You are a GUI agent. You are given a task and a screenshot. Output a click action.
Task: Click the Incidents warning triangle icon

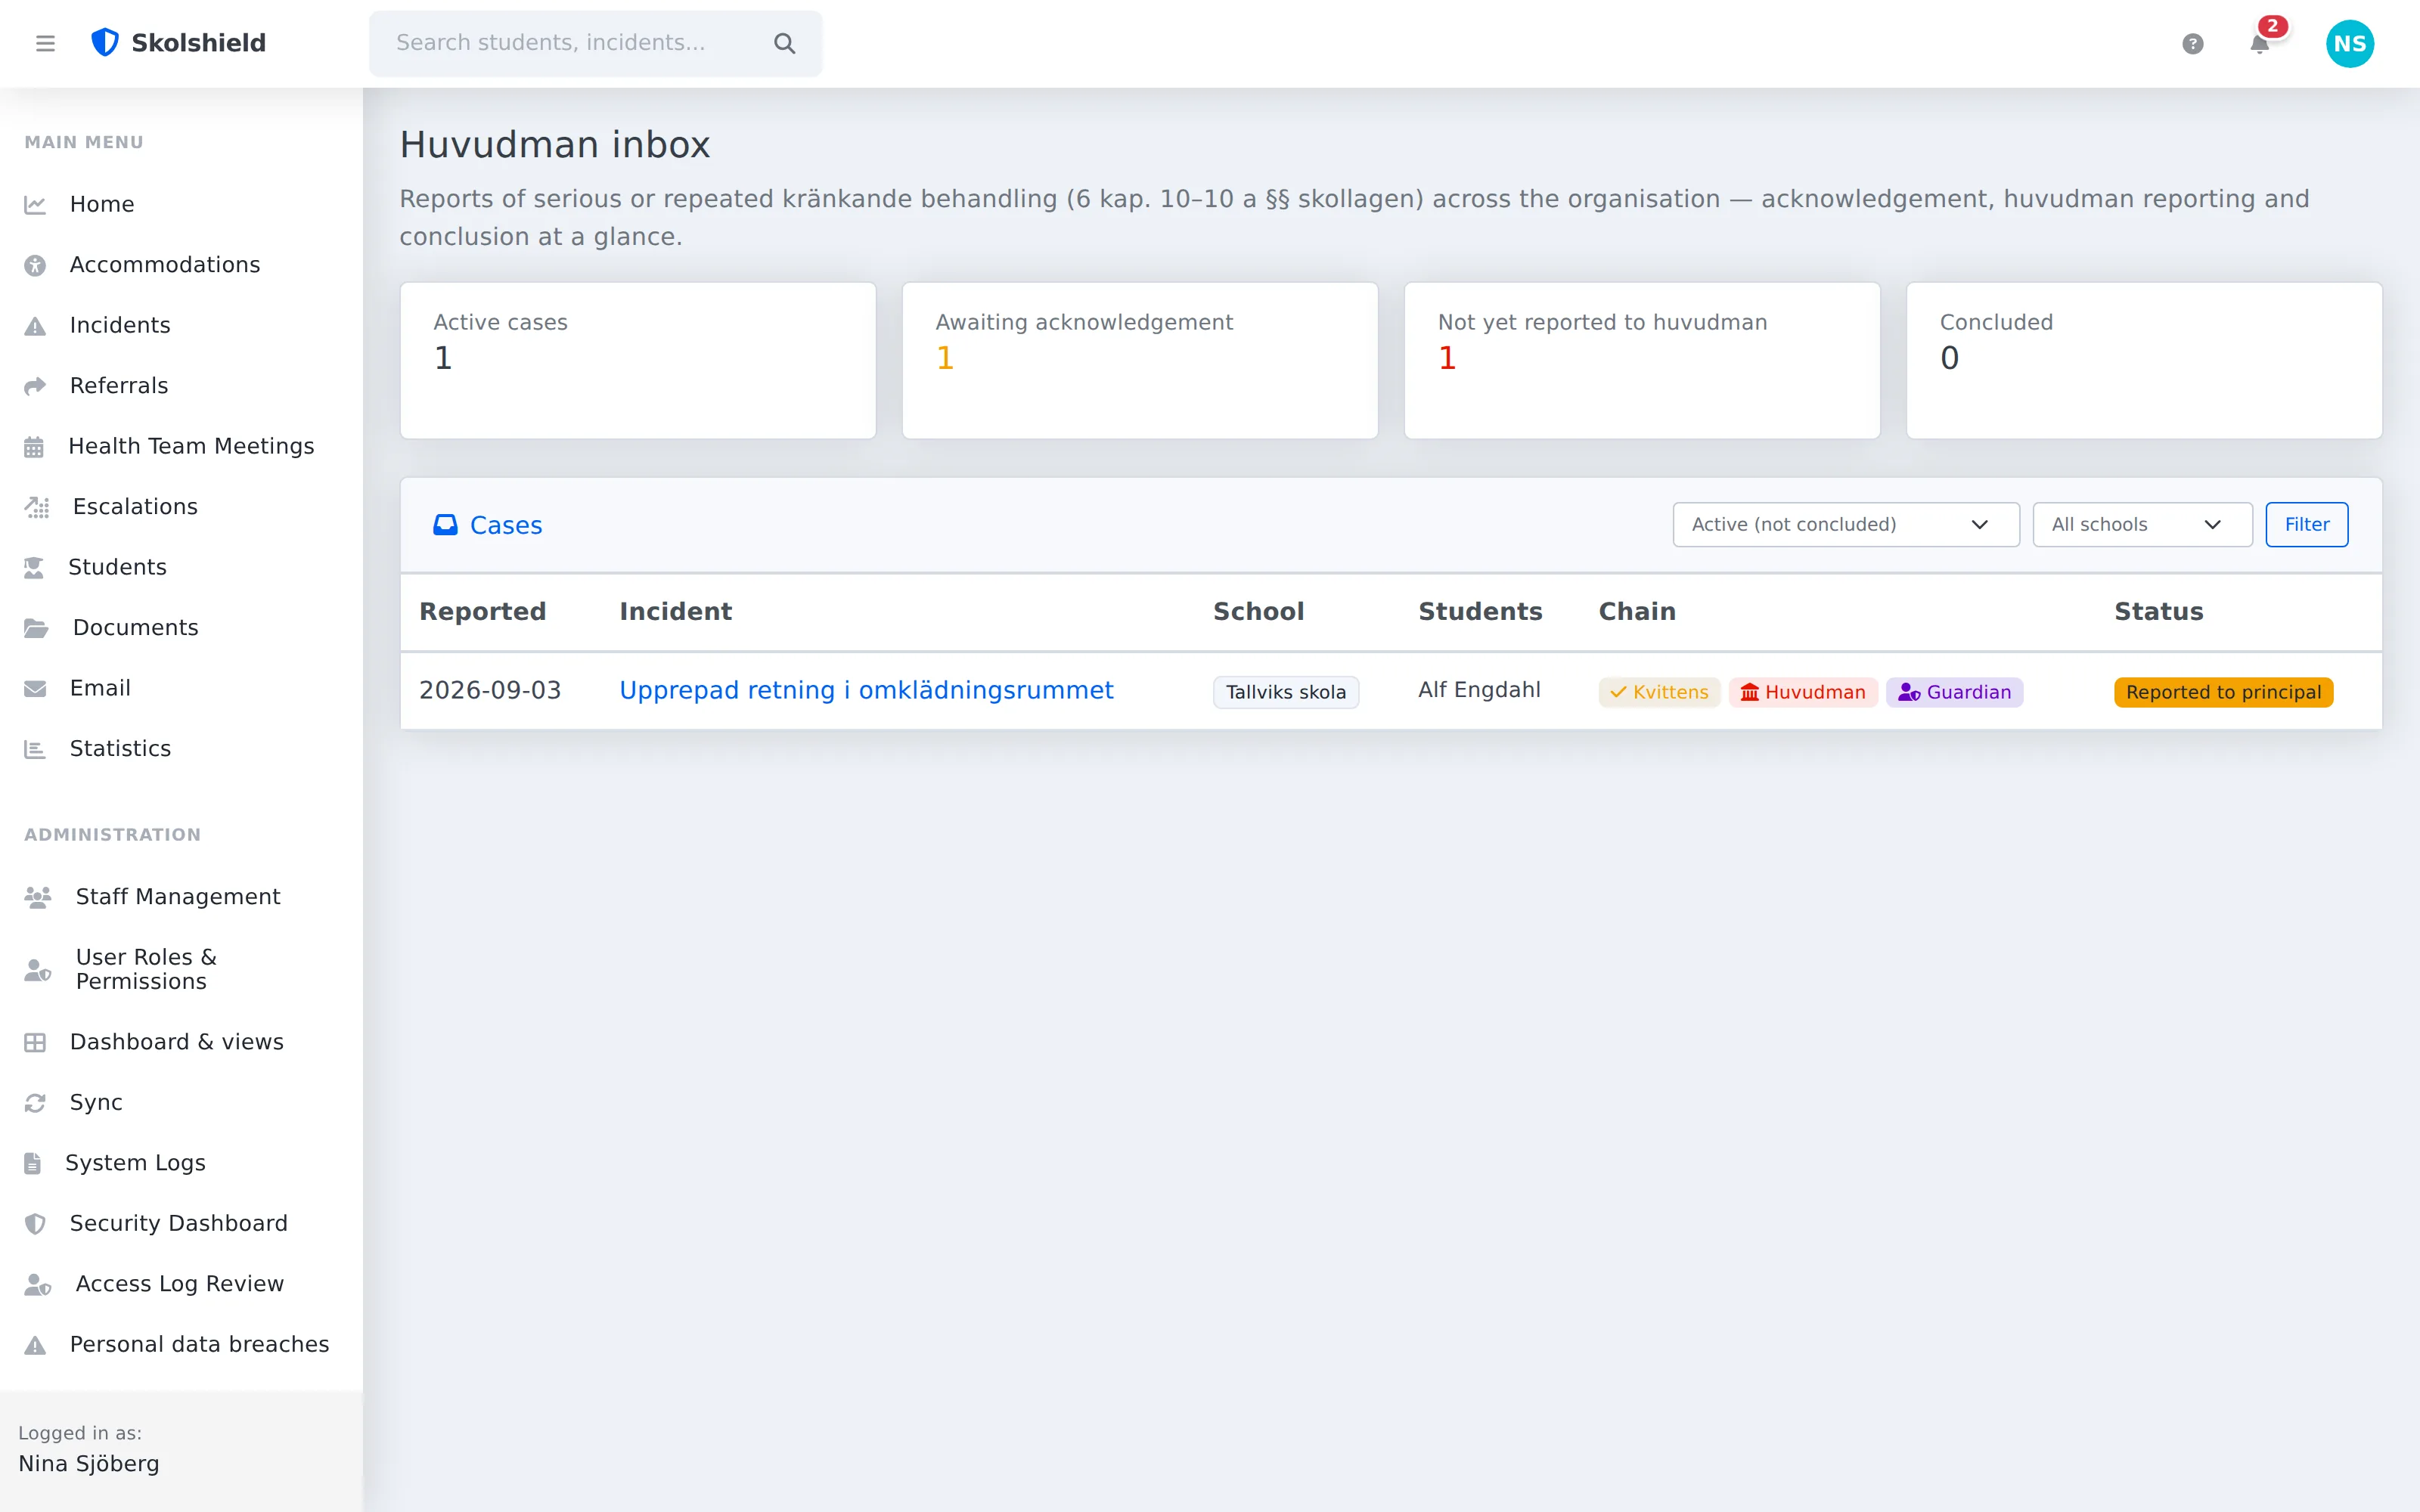click(x=35, y=326)
